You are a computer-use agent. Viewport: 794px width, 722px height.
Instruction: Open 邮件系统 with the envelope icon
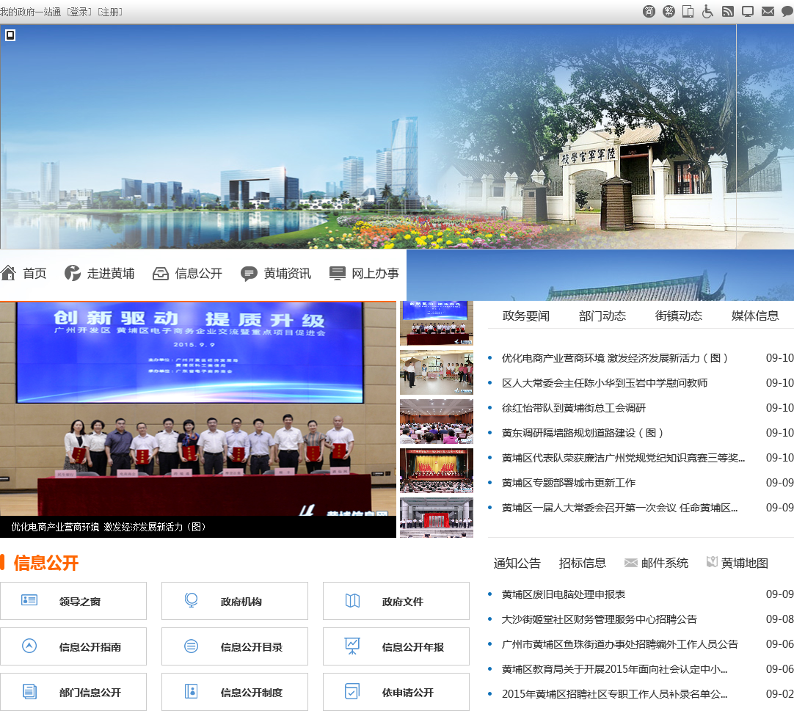tap(656, 563)
